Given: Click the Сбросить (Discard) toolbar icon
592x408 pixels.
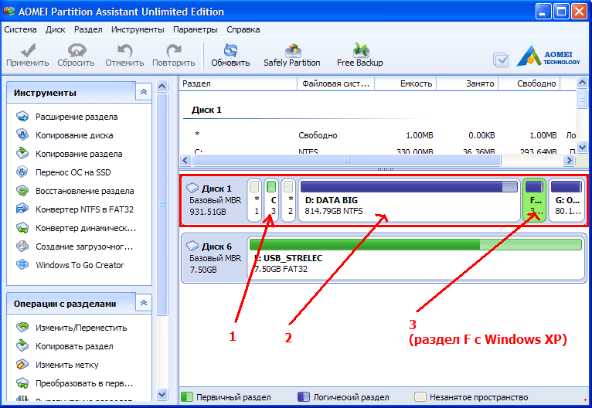Looking at the screenshot, I should pos(76,55).
